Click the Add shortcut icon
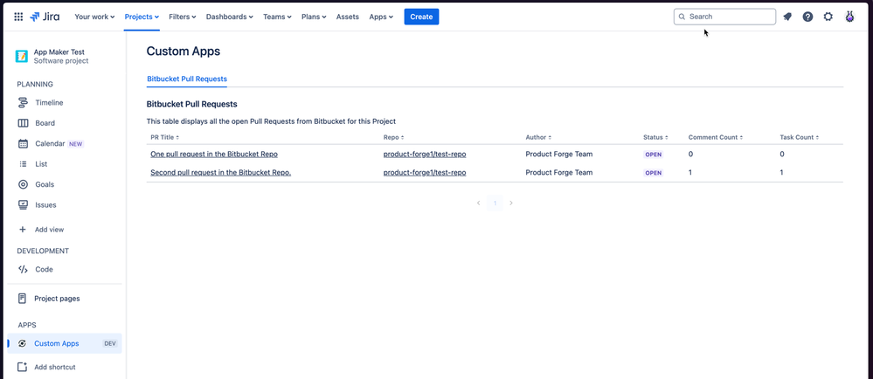Viewport: 873px width, 379px height. (22, 367)
